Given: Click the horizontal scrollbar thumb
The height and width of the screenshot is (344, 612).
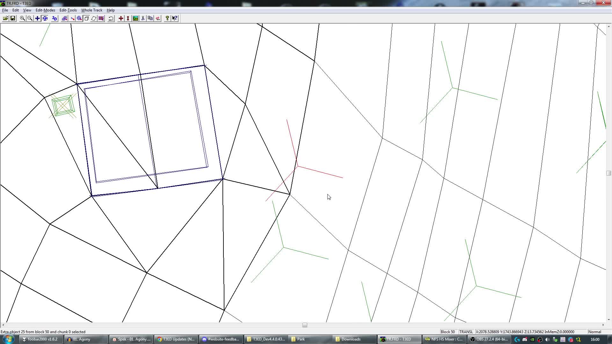Looking at the screenshot, I should click(x=305, y=325).
